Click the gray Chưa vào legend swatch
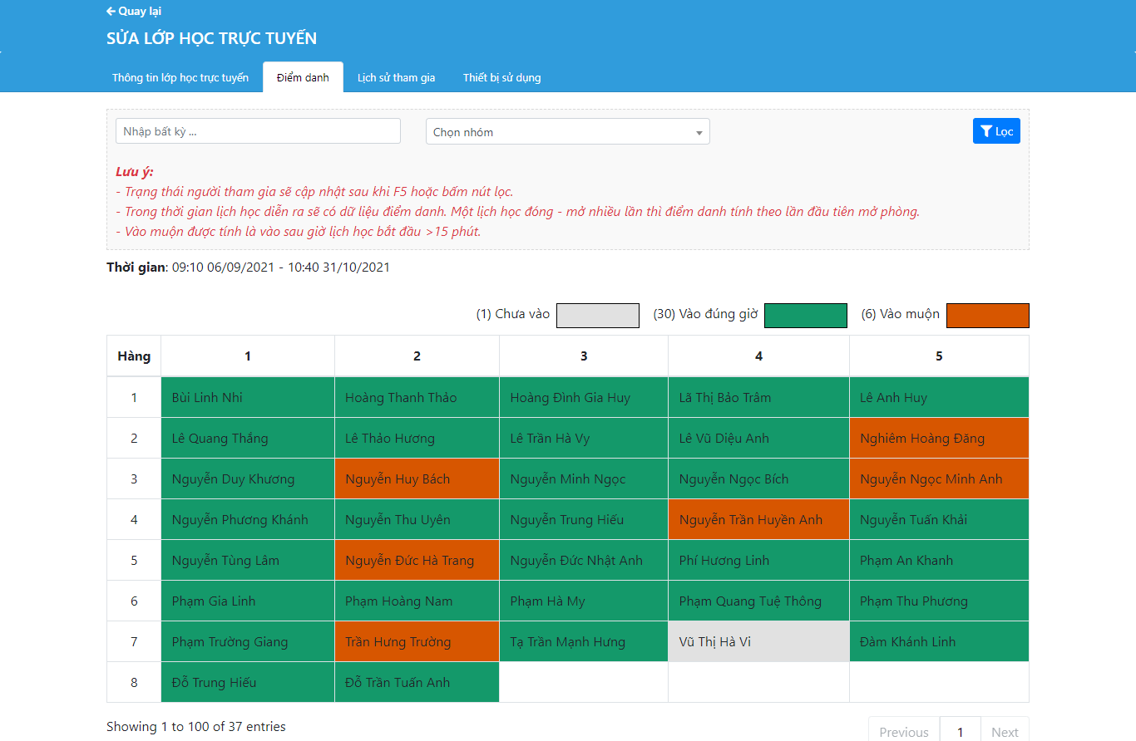 [x=598, y=316]
